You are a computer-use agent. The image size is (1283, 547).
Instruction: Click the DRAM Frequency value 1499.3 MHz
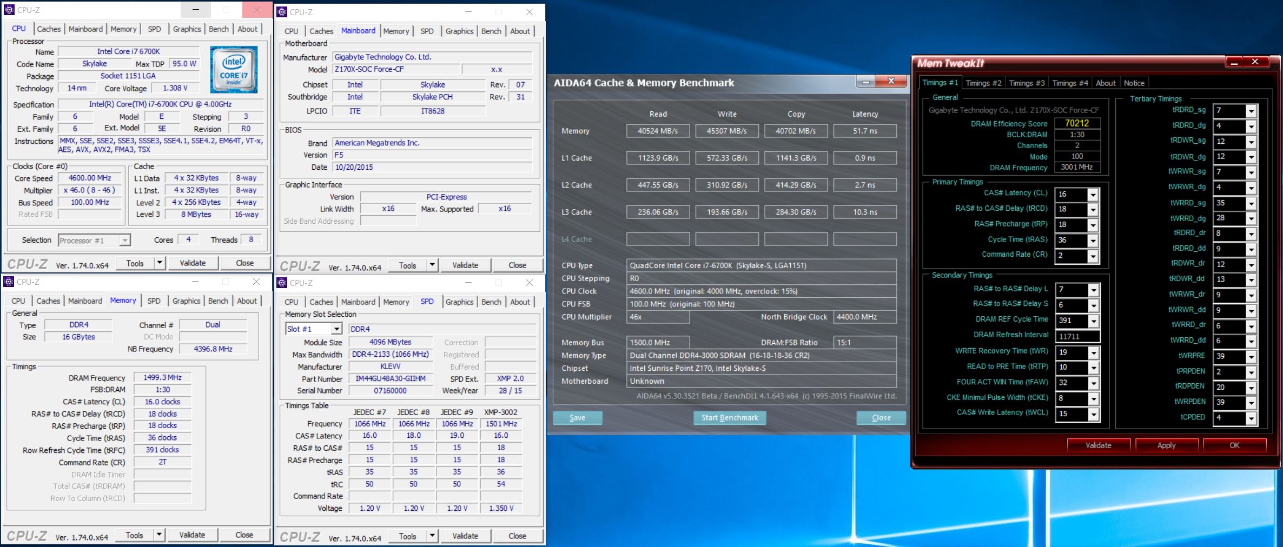point(162,377)
